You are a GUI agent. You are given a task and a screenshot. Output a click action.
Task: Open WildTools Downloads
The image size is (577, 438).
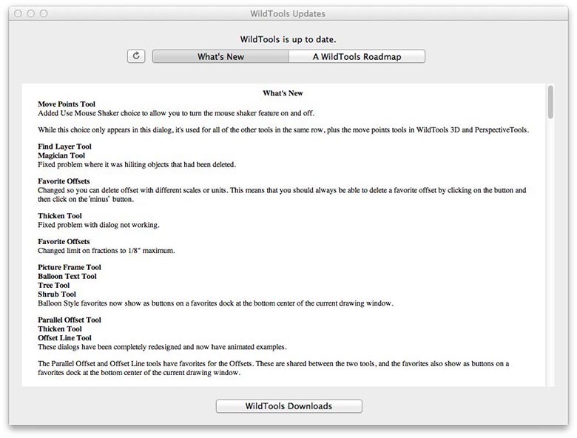pos(288,406)
